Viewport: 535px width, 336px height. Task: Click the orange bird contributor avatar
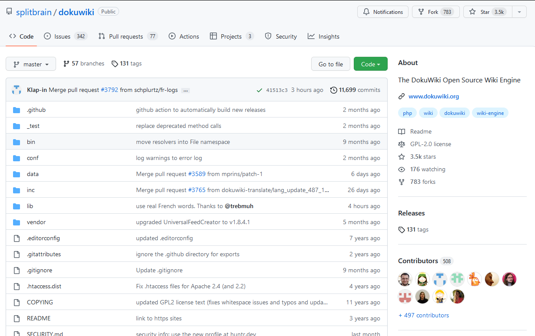click(x=475, y=279)
